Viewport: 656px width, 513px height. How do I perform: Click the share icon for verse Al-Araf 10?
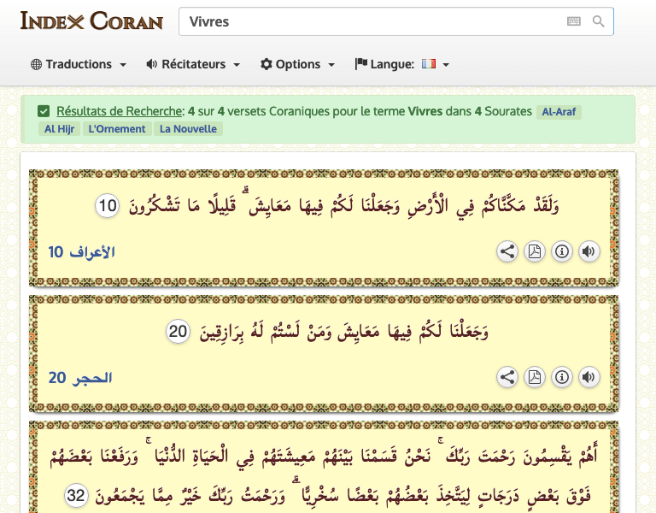pyautogui.click(x=507, y=251)
